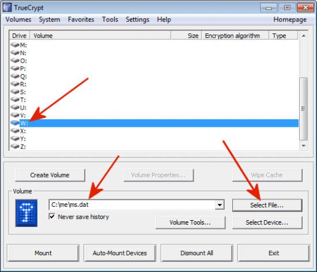Open the Volumes menu
The width and height of the screenshot is (317, 272).
click(x=18, y=20)
